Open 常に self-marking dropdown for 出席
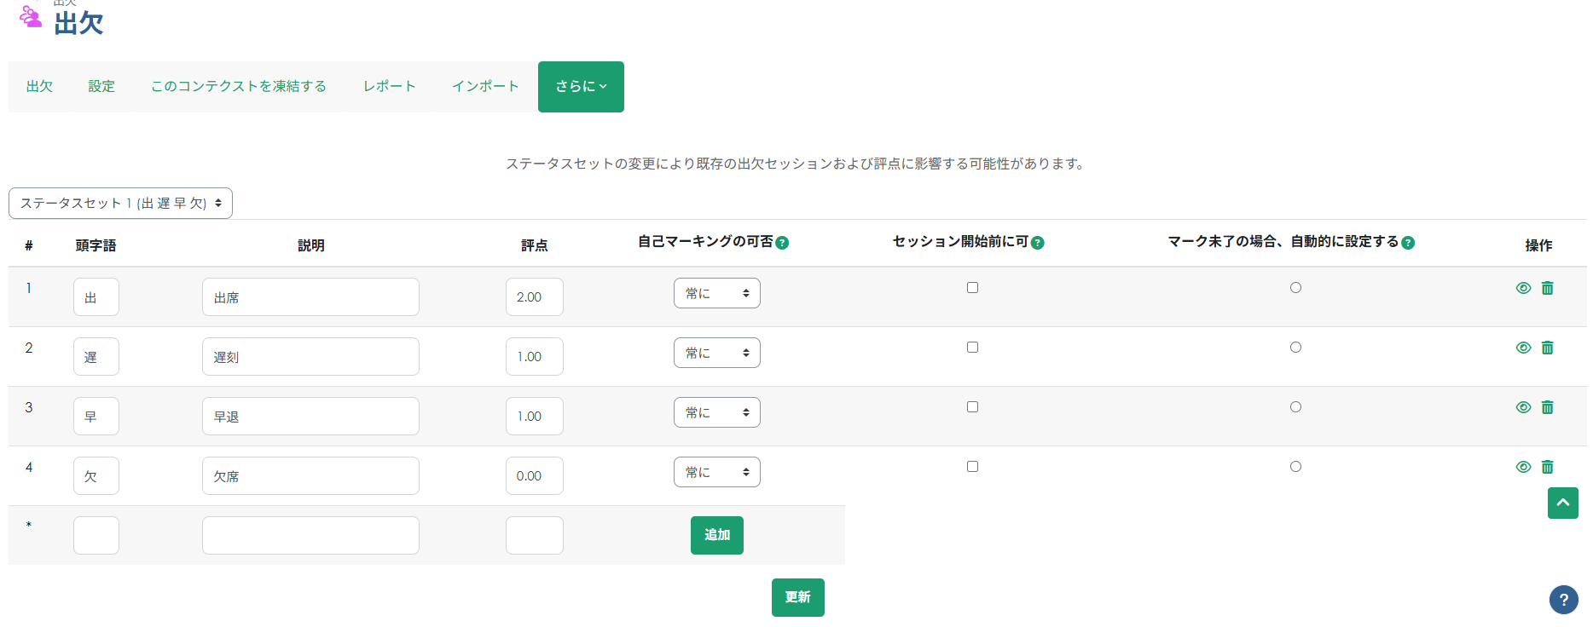Screen dimensions: 1593x627 click(x=716, y=294)
